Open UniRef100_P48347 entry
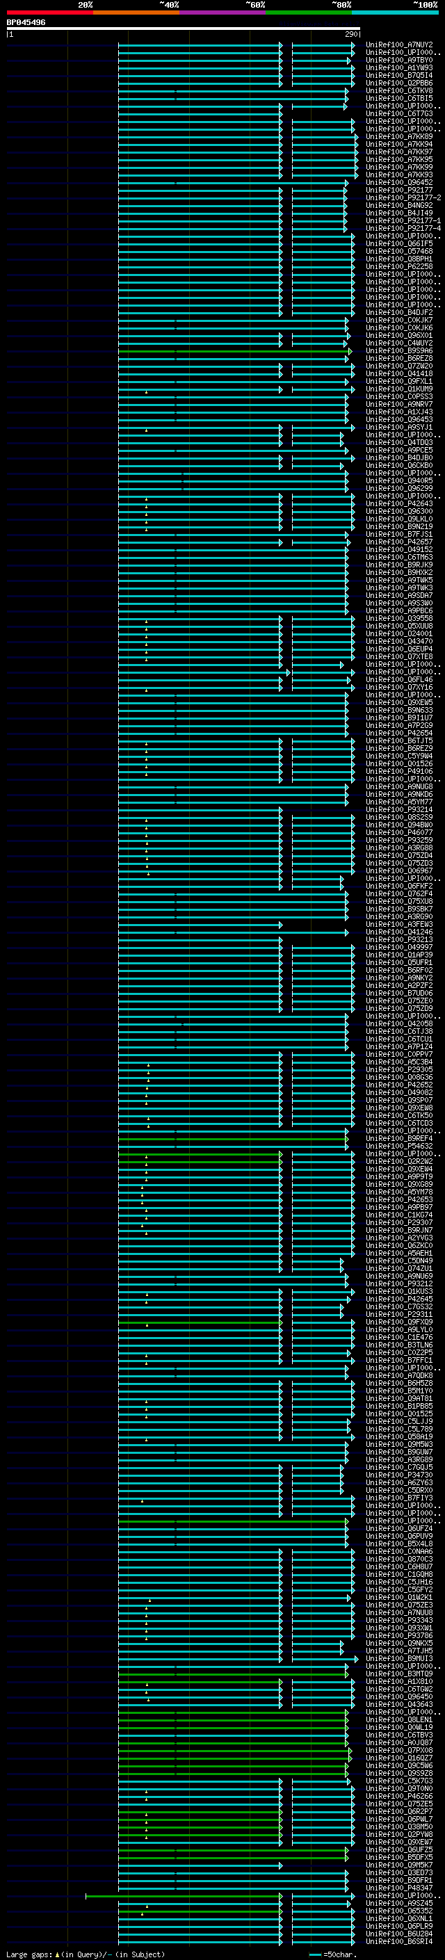 coord(399,1888)
